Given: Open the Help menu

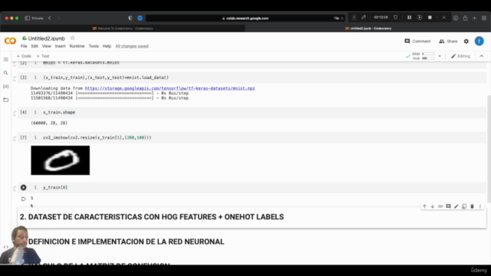Looking at the screenshot, I should 107,46.
